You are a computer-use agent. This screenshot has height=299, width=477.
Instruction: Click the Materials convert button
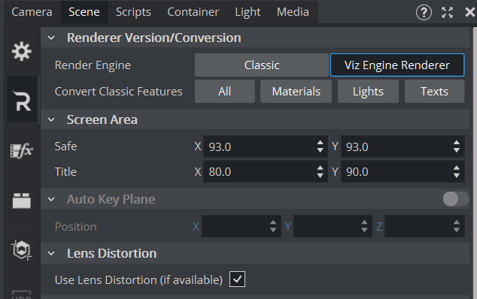[x=296, y=92]
